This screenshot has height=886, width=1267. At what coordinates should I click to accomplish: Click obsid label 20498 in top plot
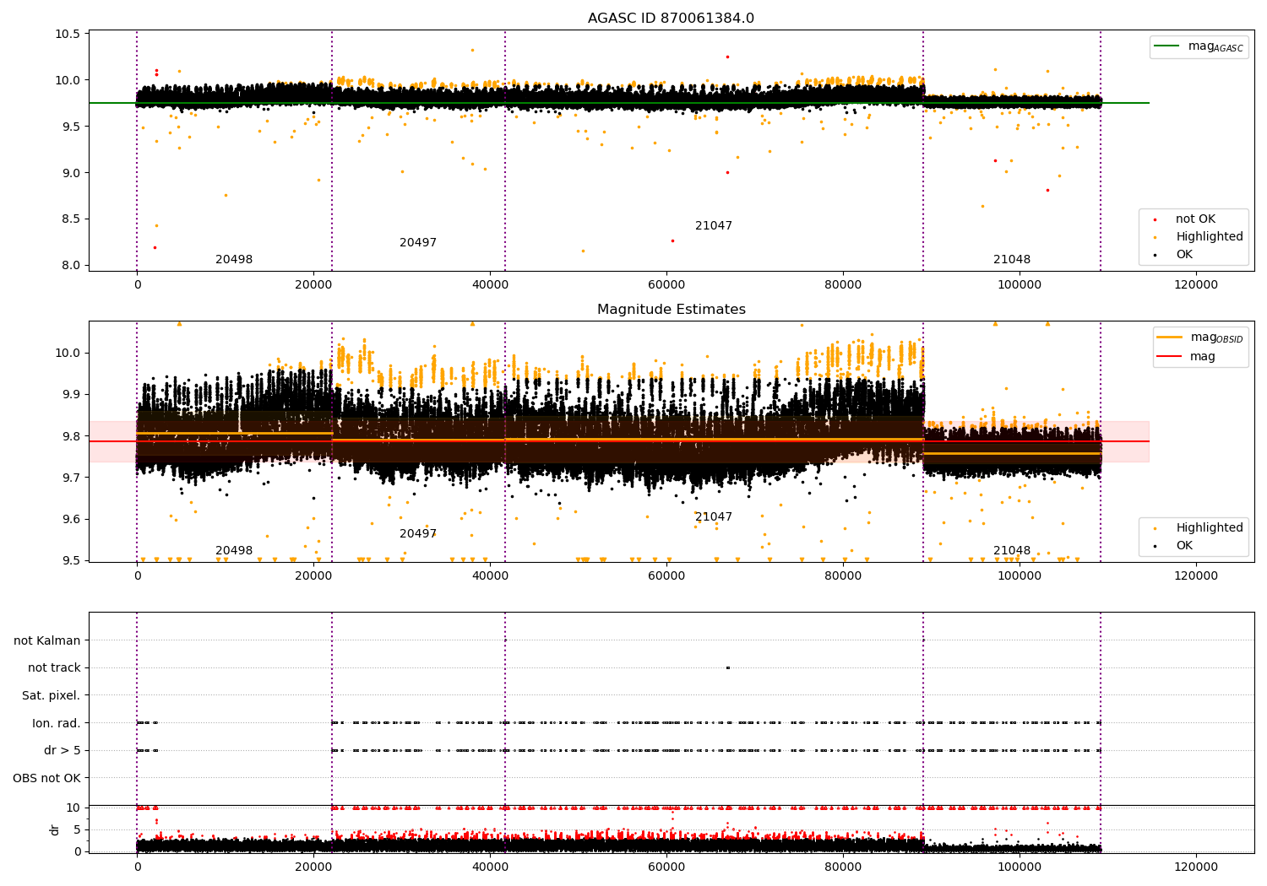pyautogui.click(x=234, y=260)
